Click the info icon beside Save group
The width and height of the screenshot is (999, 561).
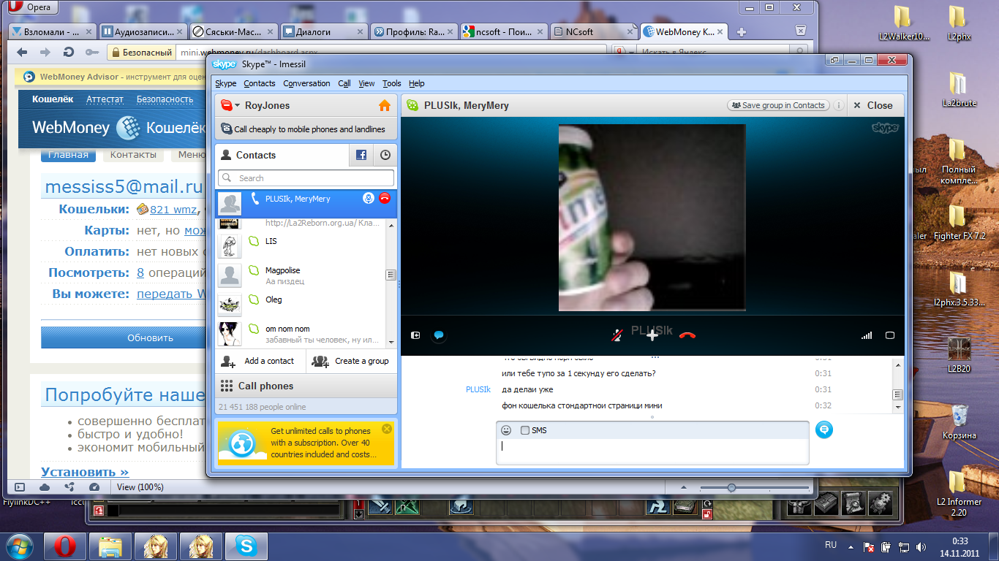pos(839,105)
